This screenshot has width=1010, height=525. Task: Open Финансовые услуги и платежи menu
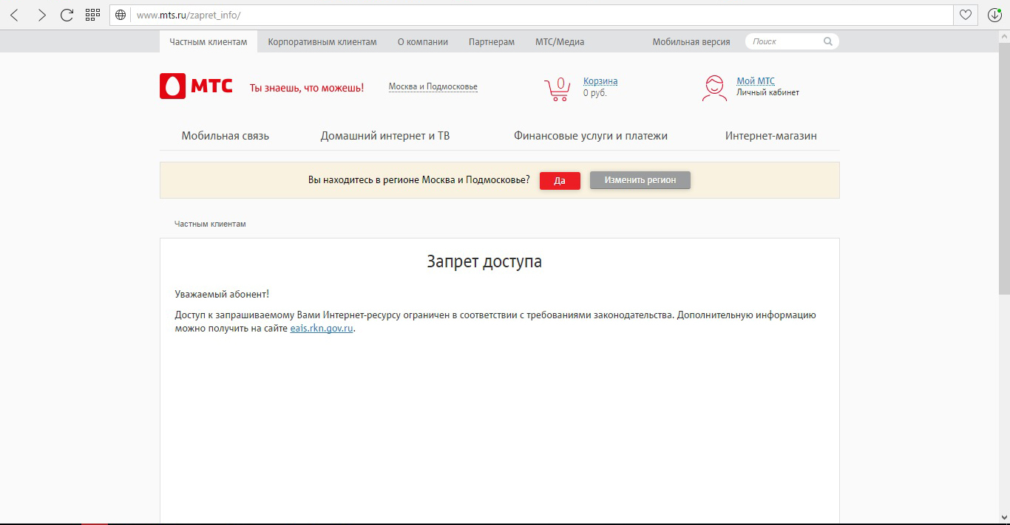(x=591, y=136)
